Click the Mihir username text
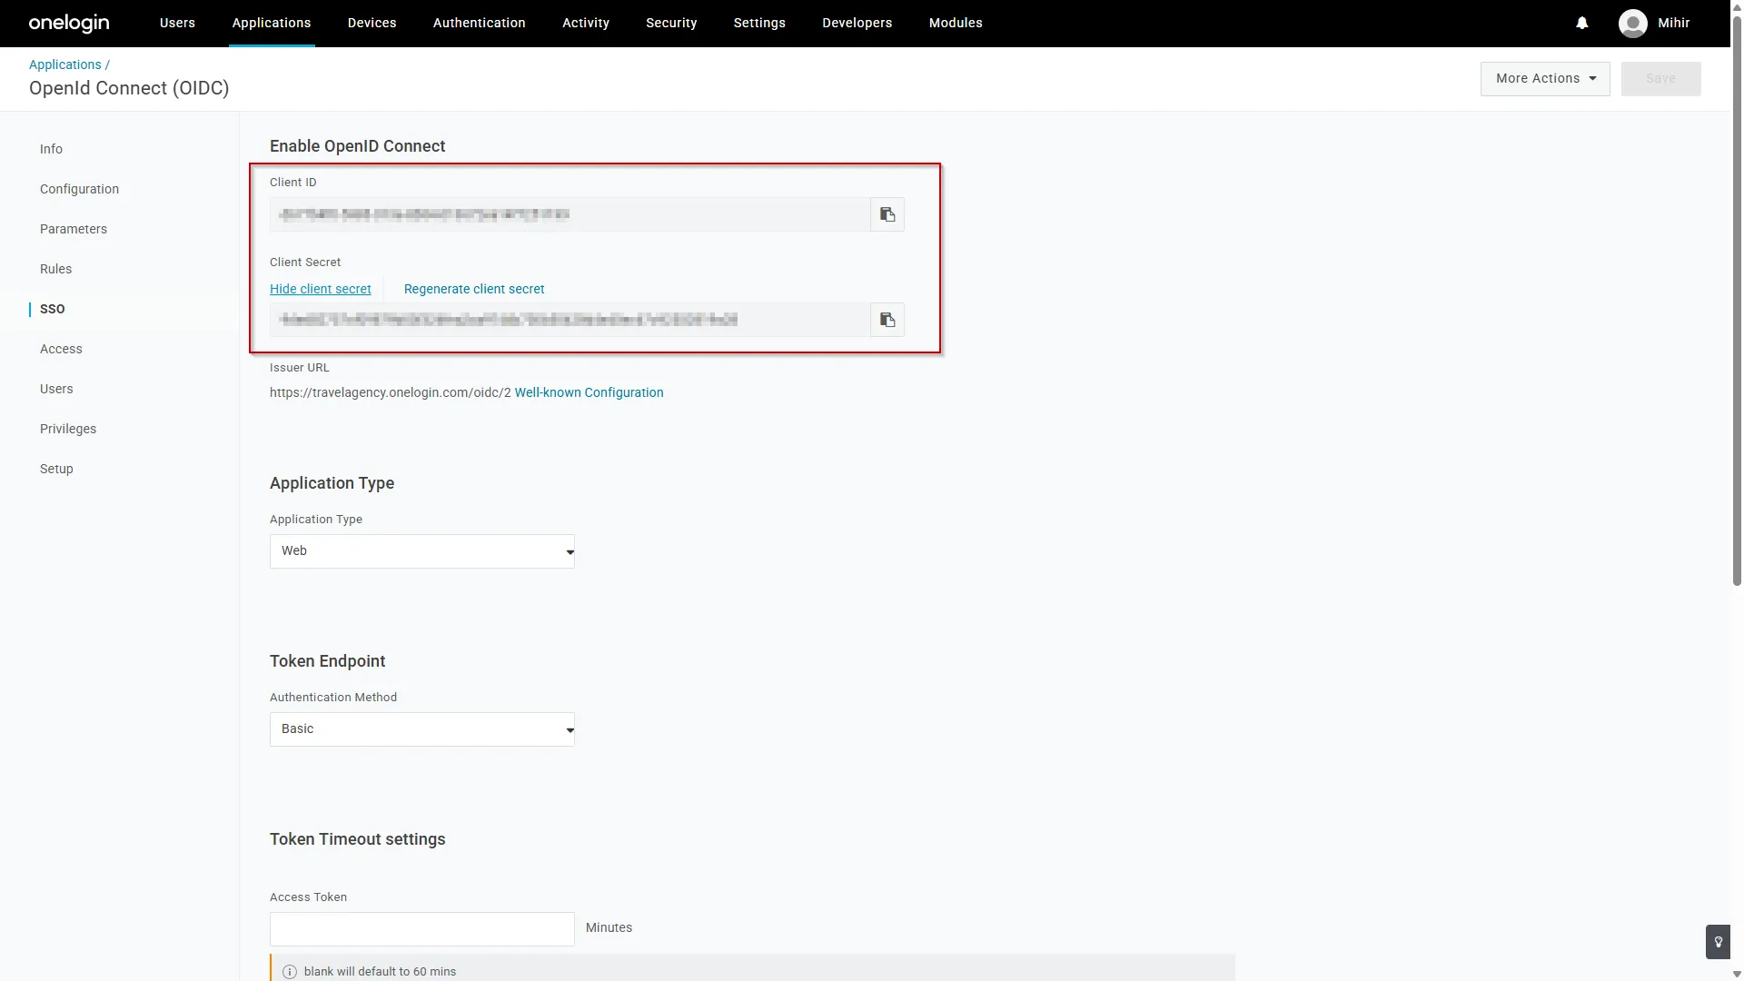The width and height of the screenshot is (1744, 981). pos(1673,23)
